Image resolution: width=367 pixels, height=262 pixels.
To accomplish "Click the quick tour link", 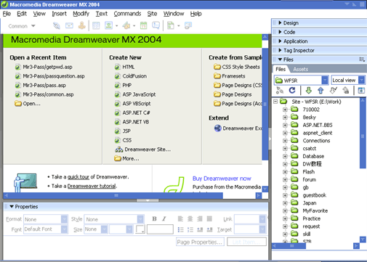I will [x=78, y=177].
